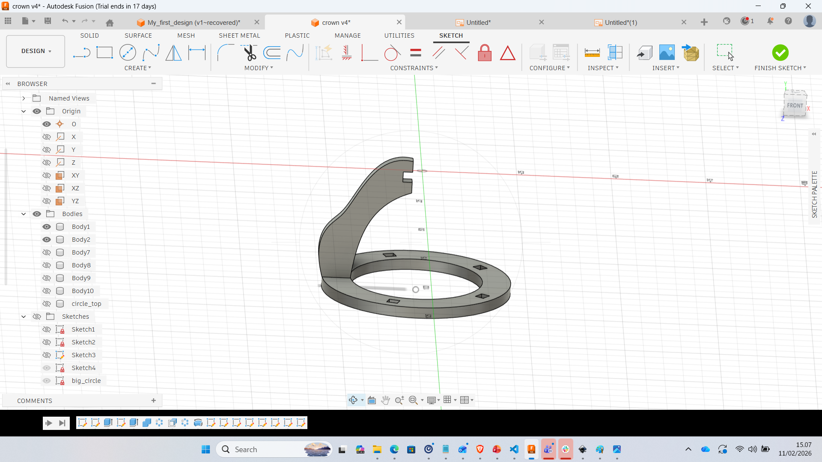This screenshot has width=822, height=462.
Task: Click the Measure tool in Inspect
Action: click(x=592, y=53)
